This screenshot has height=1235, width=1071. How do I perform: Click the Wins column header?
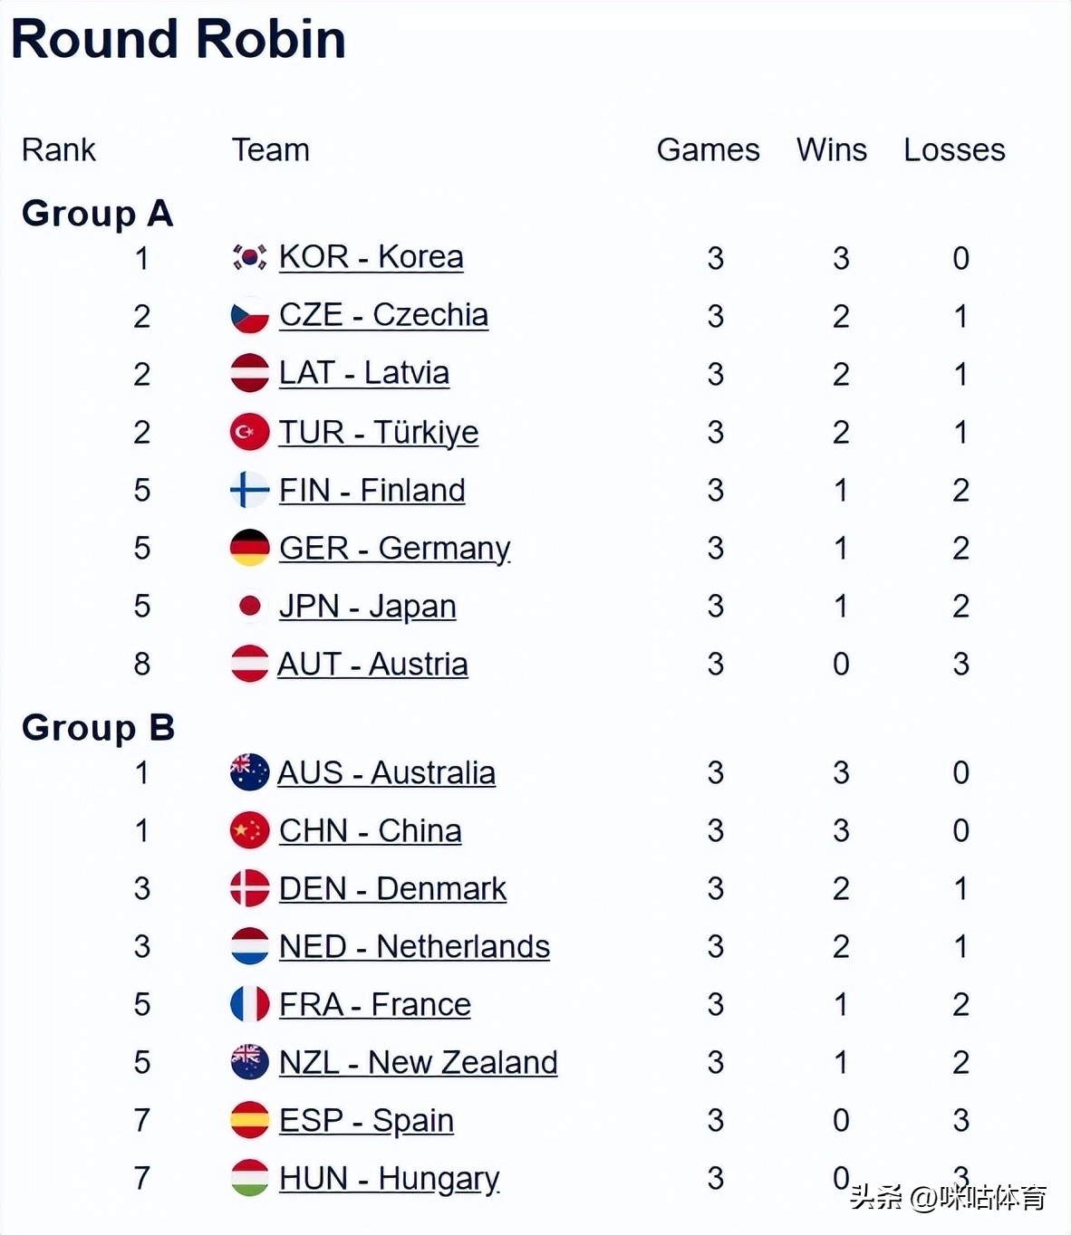click(x=831, y=149)
